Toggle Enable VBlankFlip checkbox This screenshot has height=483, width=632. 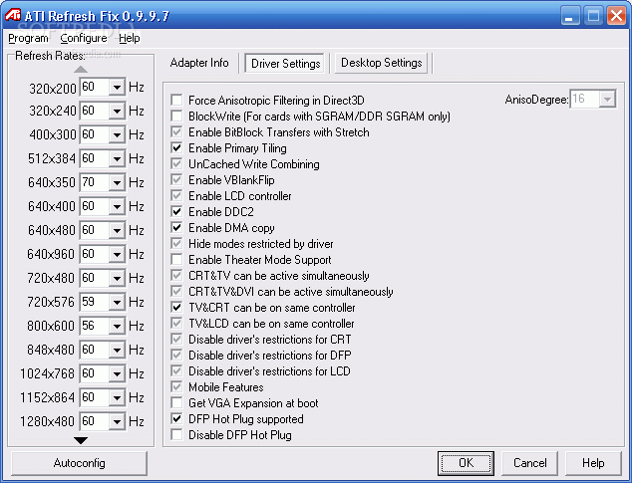pos(176,179)
